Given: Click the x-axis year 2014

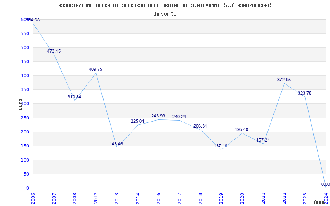Looking at the screenshot, I should point(138,199).
